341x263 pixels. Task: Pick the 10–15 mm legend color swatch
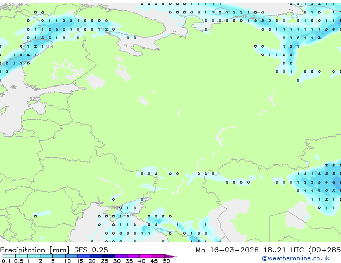(71, 256)
